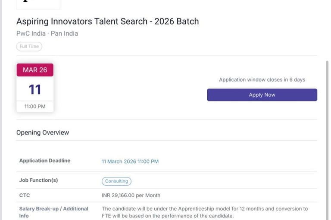Click the 11 March 2026 11:00 PM deadline value
Viewport: 331px width, 220px height.
[130, 162]
